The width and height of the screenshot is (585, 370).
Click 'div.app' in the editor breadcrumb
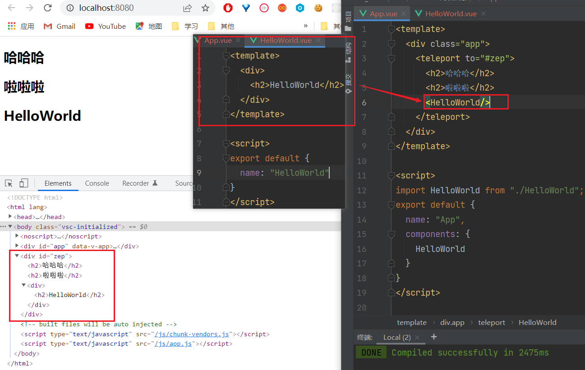click(x=452, y=323)
